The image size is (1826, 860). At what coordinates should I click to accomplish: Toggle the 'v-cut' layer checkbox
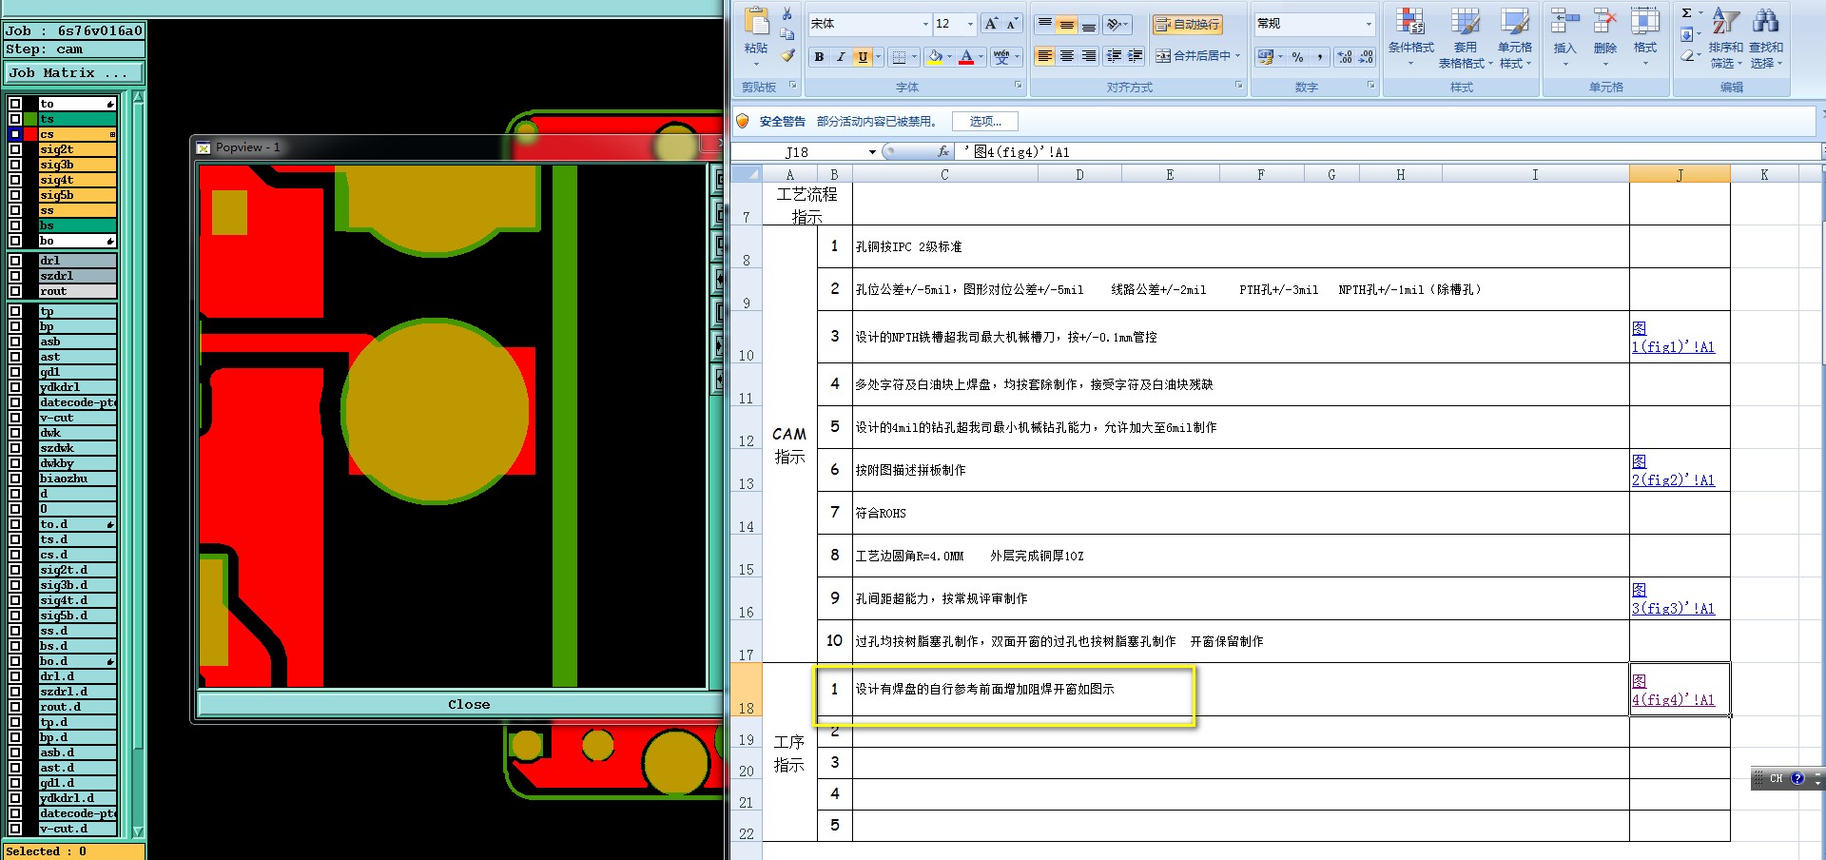[15, 418]
